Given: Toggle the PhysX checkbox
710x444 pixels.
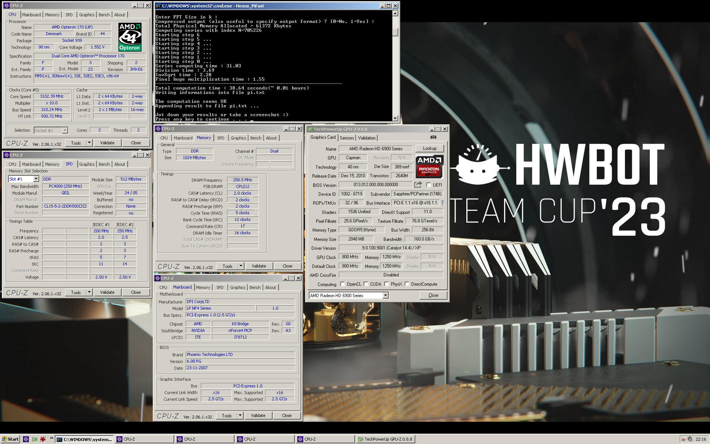Looking at the screenshot, I should pos(386,284).
